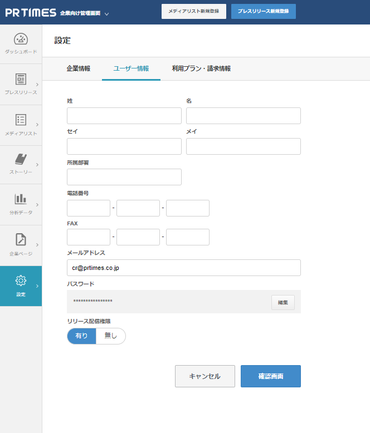This screenshot has height=433, width=370.
Task: Switch to the 企業情報 tab
Action: (78, 68)
